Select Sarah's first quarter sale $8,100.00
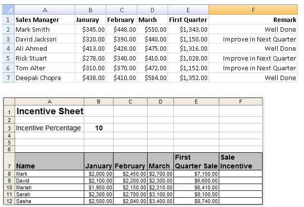This screenshot has height=207, width=304. [x=196, y=194]
